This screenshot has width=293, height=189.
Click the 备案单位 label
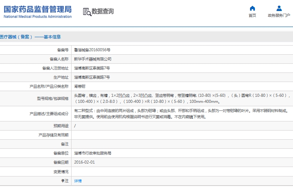click(x=61, y=153)
